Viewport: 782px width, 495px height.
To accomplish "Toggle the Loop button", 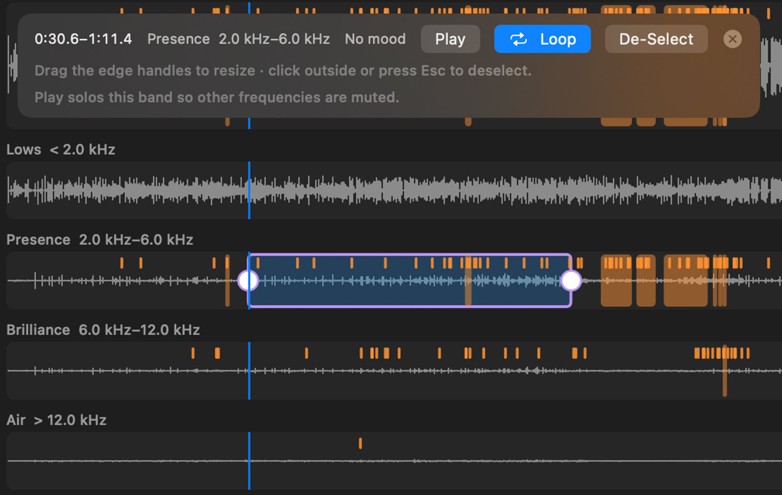I will 542,39.
